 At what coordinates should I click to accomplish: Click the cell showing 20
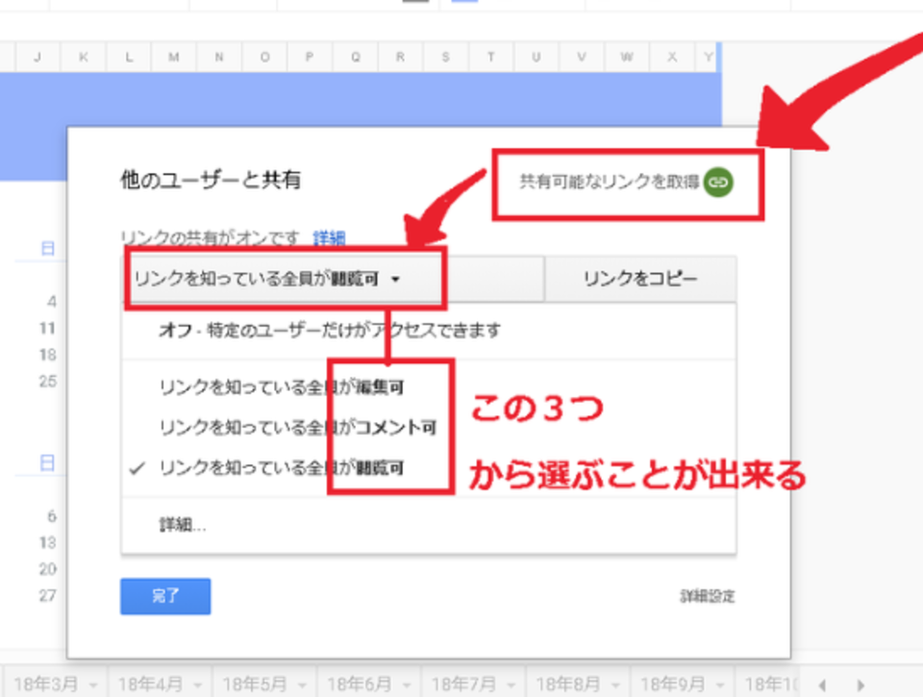point(48,569)
